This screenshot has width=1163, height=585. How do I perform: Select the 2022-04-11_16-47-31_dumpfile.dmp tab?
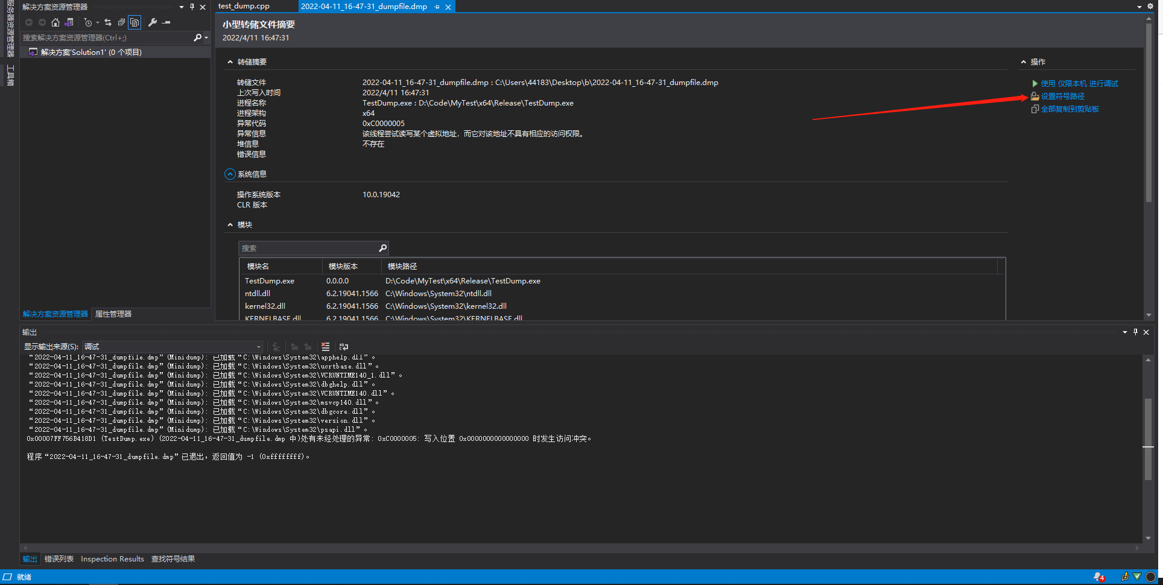tap(364, 6)
